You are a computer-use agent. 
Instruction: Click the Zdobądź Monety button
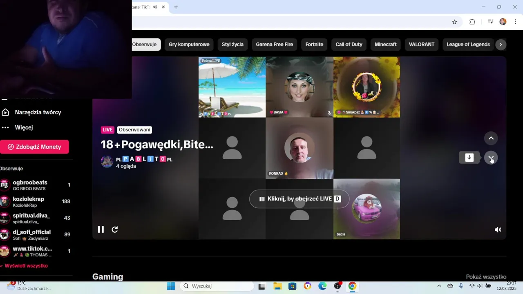pyautogui.click(x=34, y=147)
